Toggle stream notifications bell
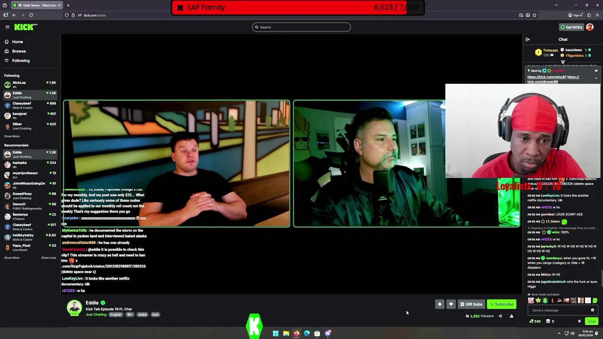Image resolution: width=603 pixels, height=339 pixels. 440,304
